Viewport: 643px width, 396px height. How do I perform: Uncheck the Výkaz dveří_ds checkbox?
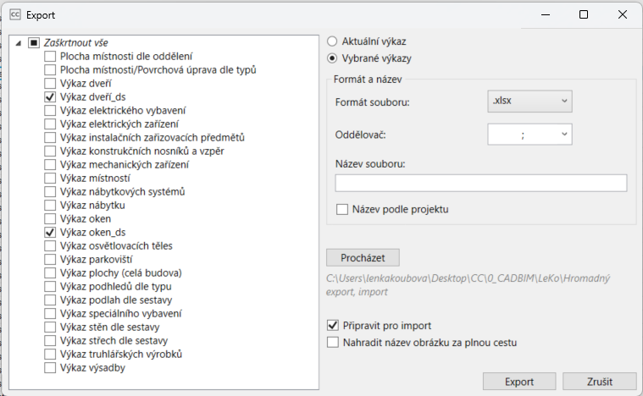pos(50,97)
